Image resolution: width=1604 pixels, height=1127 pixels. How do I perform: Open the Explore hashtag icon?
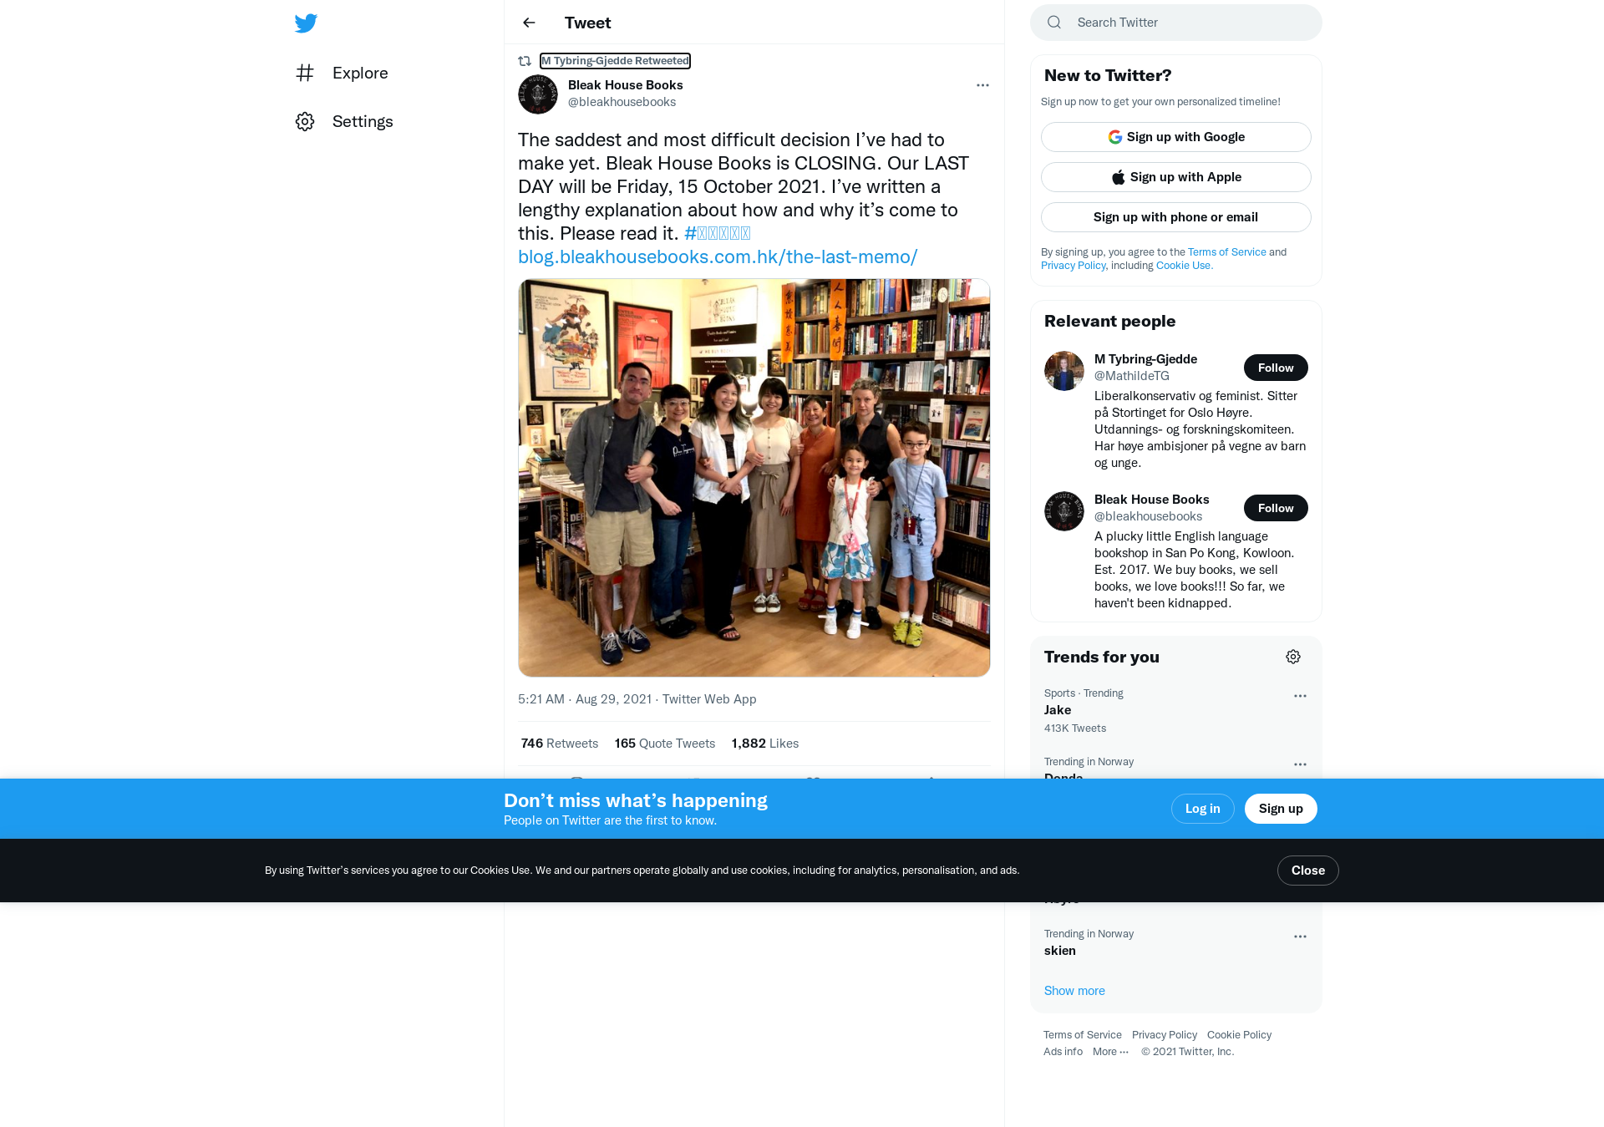(x=305, y=73)
